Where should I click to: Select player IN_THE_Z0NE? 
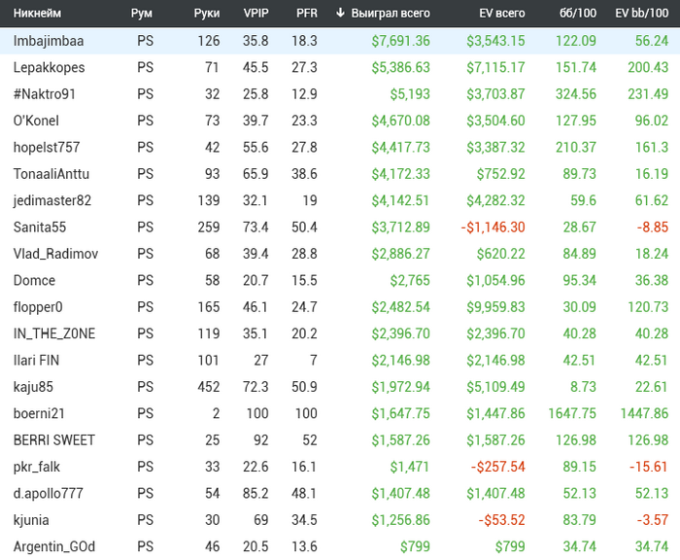(54, 333)
